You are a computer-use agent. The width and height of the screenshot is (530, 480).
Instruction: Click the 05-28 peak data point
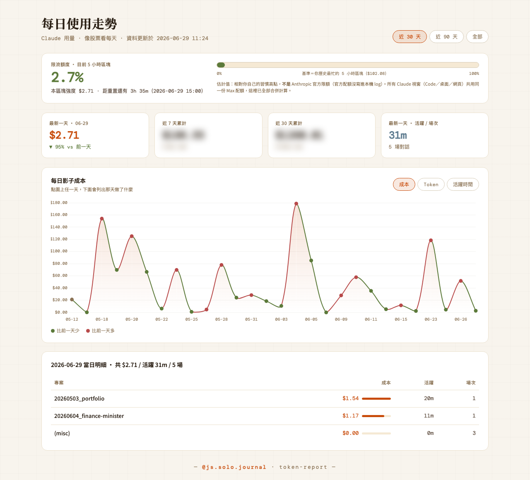222,265
